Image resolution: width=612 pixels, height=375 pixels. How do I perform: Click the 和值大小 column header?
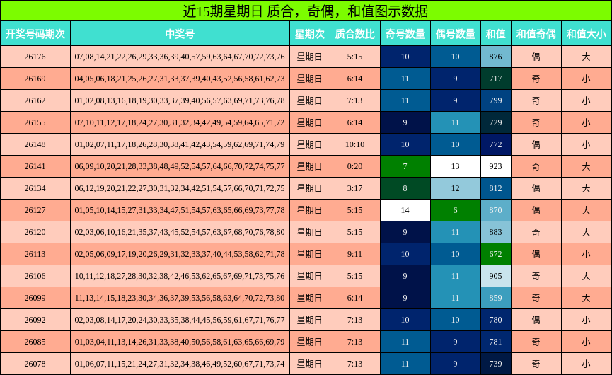tap(587, 34)
